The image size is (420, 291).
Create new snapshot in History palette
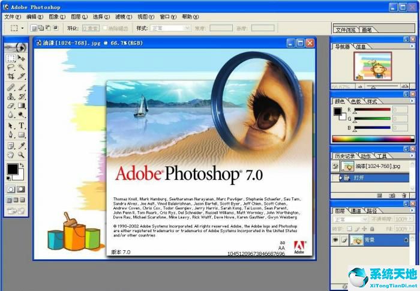coord(392,196)
